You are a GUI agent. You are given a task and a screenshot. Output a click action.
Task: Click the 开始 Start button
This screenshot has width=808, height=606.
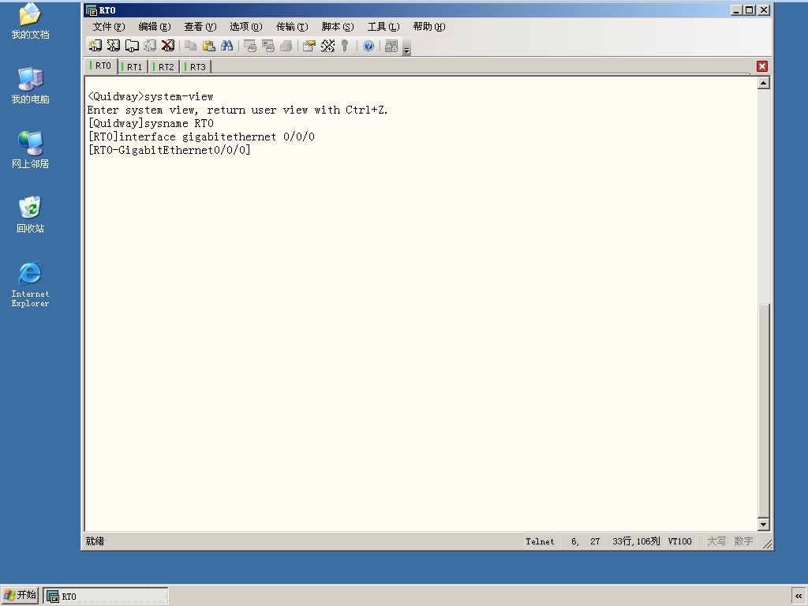click(x=20, y=595)
